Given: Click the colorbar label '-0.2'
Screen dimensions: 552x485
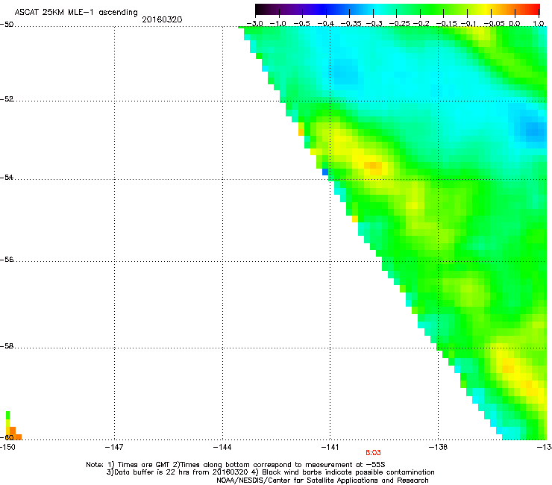Looking at the screenshot, I should click(421, 24).
